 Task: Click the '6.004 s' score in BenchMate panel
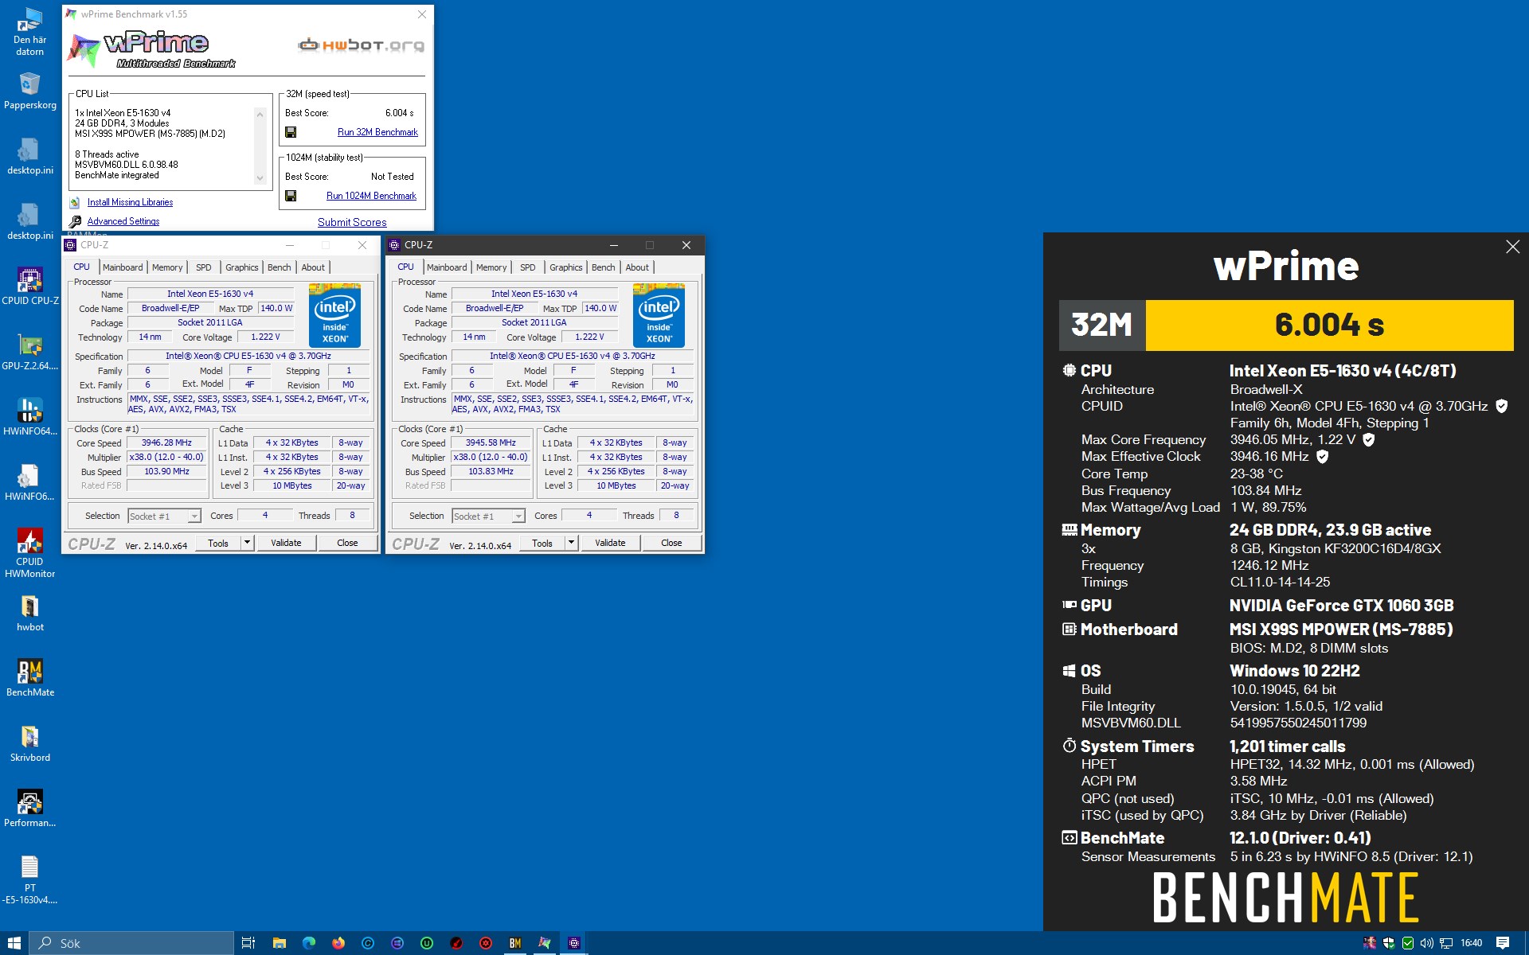click(1329, 325)
